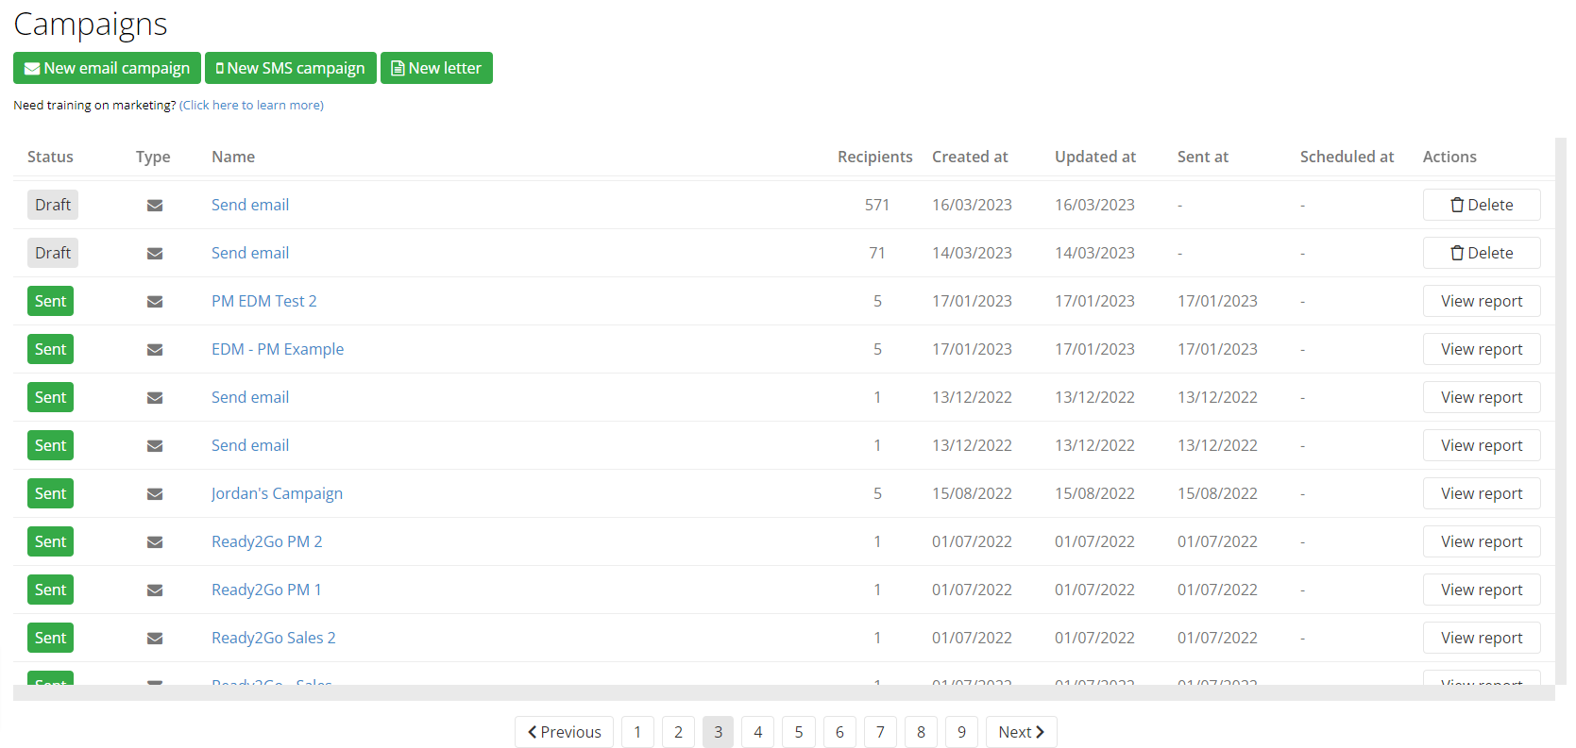Image resolution: width=1576 pixels, height=748 pixels.
Task: Click the envelope icon in Ready2Go Sales 2 row
Action: [x=155, y=639]
